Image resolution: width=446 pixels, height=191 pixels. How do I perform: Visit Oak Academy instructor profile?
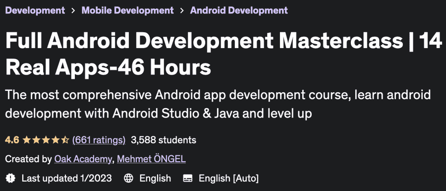coord(83,159)
